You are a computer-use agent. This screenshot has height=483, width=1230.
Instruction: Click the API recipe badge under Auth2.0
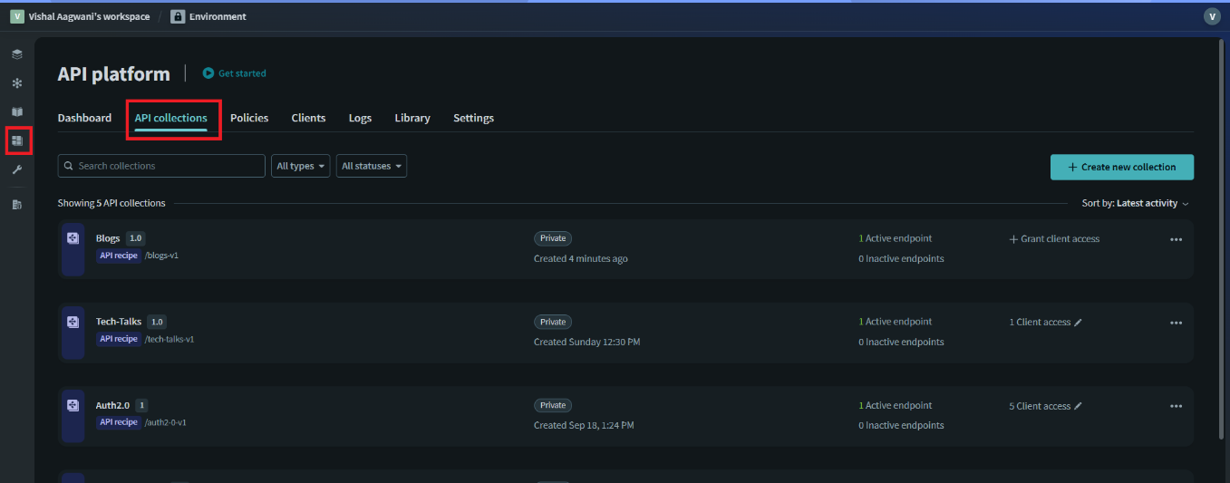click(x=119, y=422)
